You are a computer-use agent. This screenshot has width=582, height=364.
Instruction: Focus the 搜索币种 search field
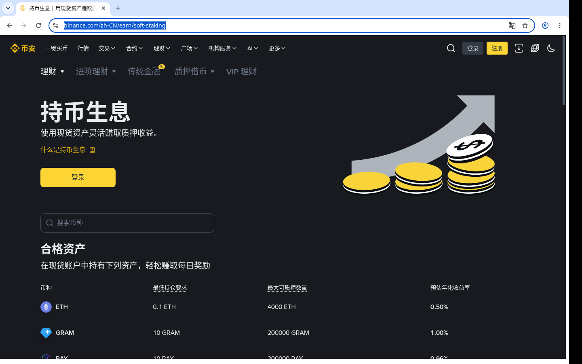[127, 223]
